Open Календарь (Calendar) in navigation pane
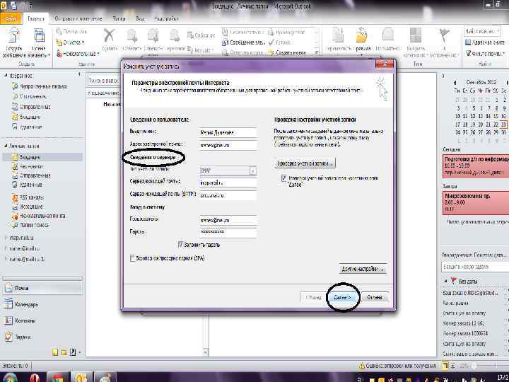Viewport: 509px width, 382px height. click(42, 304)
